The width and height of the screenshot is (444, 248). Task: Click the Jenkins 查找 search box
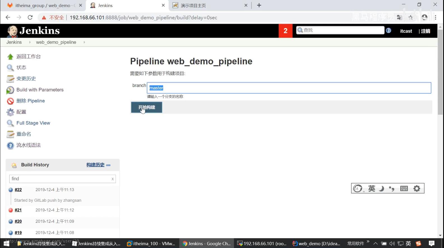click(340, 30)
